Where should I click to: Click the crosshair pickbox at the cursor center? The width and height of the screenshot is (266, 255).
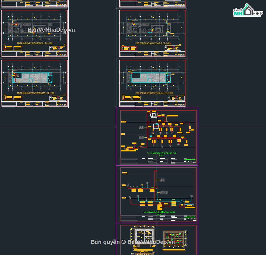[x=156, y=126]
